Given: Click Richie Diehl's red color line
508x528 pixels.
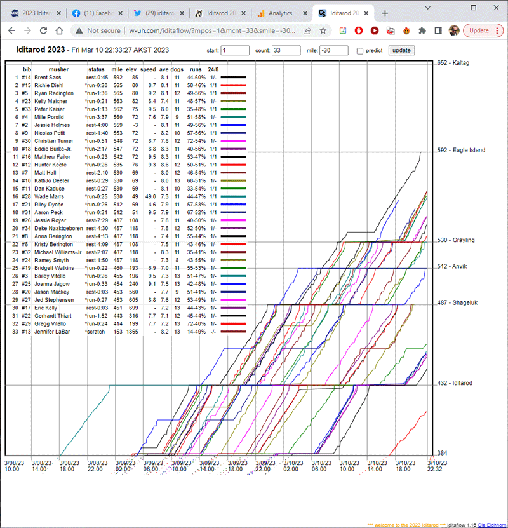Looking at the screenshot, I should pyautogui.click(x=233, y=86).
